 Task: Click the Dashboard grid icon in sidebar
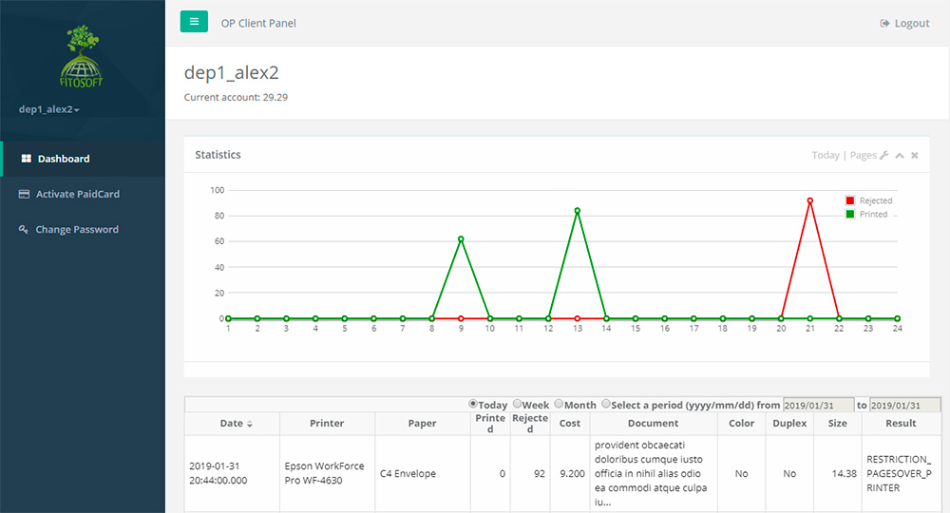click(x=27, y=159)
